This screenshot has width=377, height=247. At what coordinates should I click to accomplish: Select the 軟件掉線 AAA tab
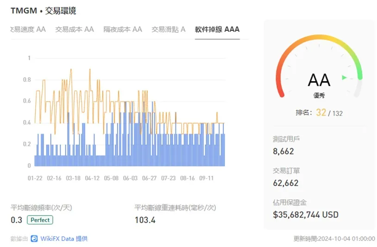coord(217,29)
